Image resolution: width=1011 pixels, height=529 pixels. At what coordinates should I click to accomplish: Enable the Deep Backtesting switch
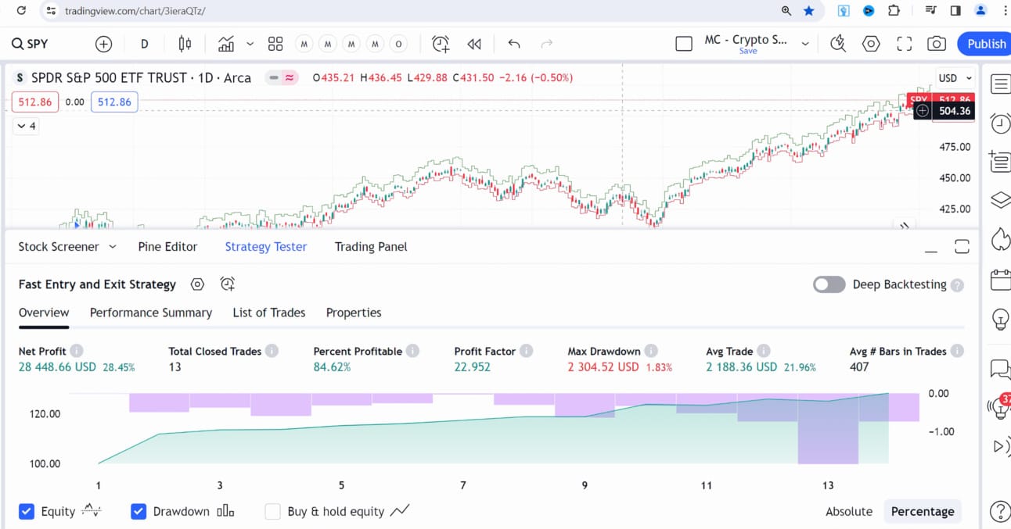pos(829,284)
